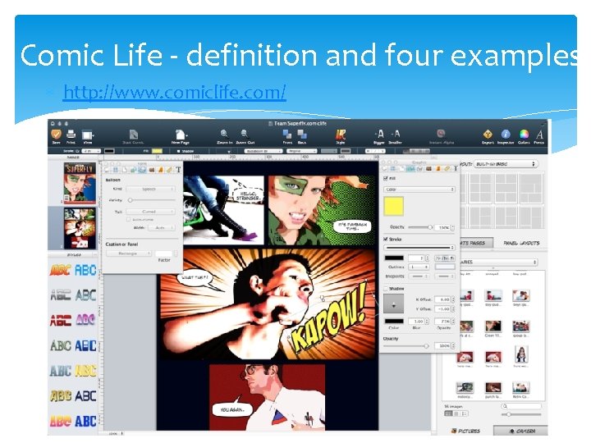Open the Layout Built-in Basic dropdown

coord(506,164)
